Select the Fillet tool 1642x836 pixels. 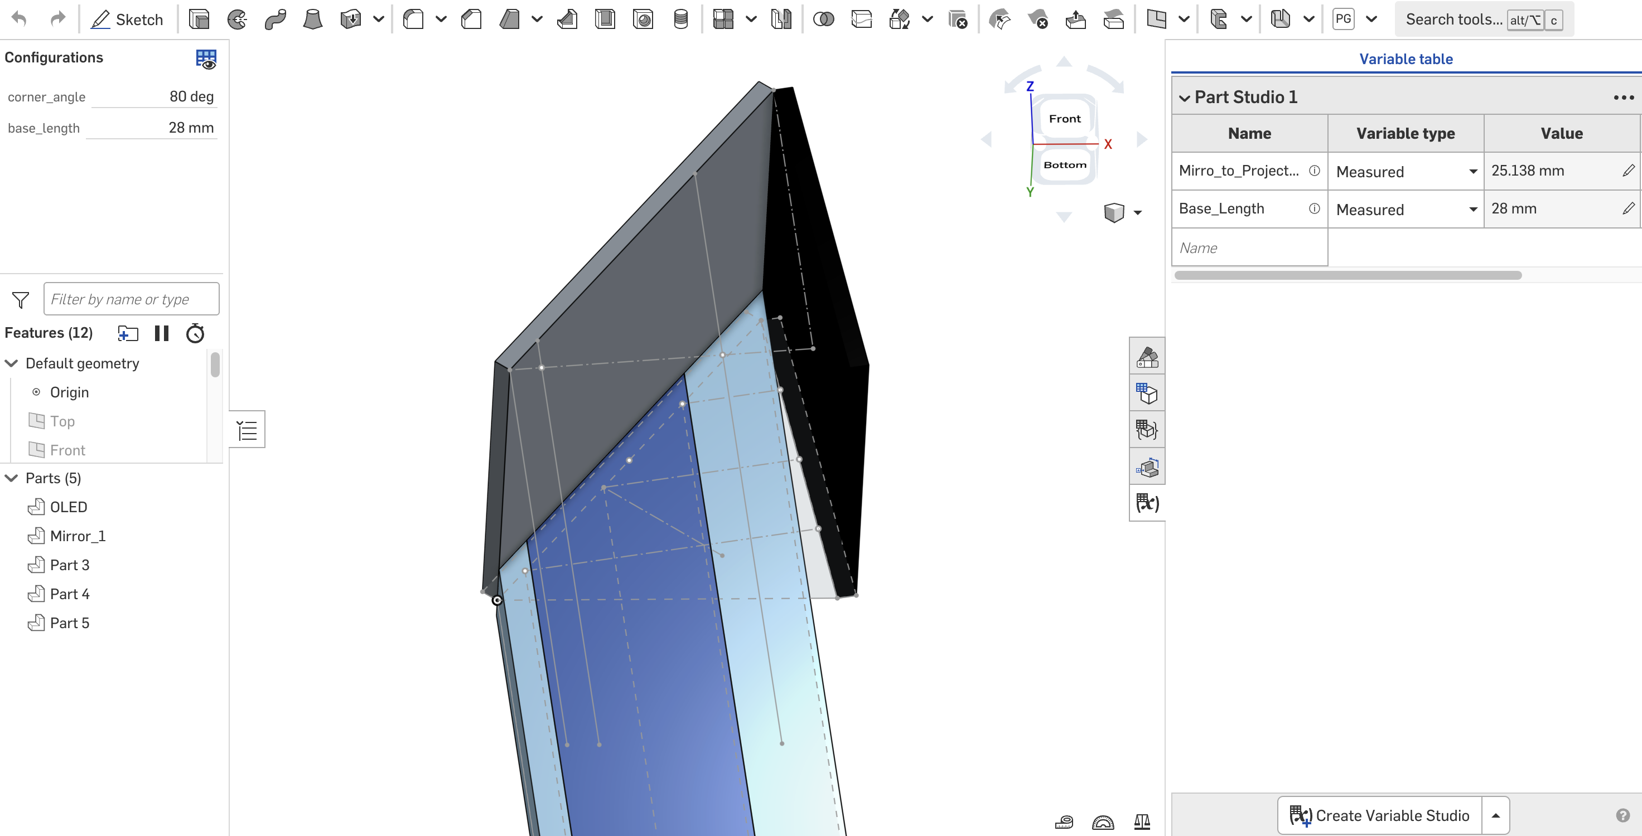[414, 20]
